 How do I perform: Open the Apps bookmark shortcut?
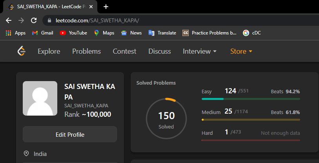pyautogui.click(x=16, y=33)
